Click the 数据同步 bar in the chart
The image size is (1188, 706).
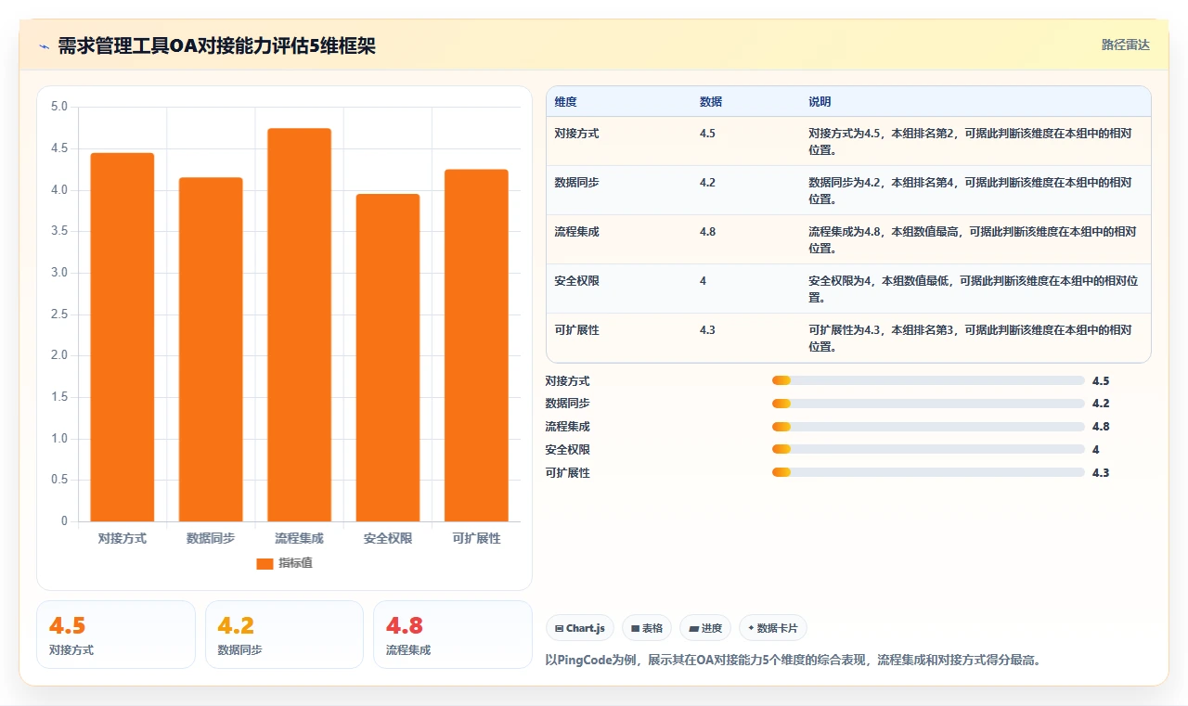pos(211,350)
